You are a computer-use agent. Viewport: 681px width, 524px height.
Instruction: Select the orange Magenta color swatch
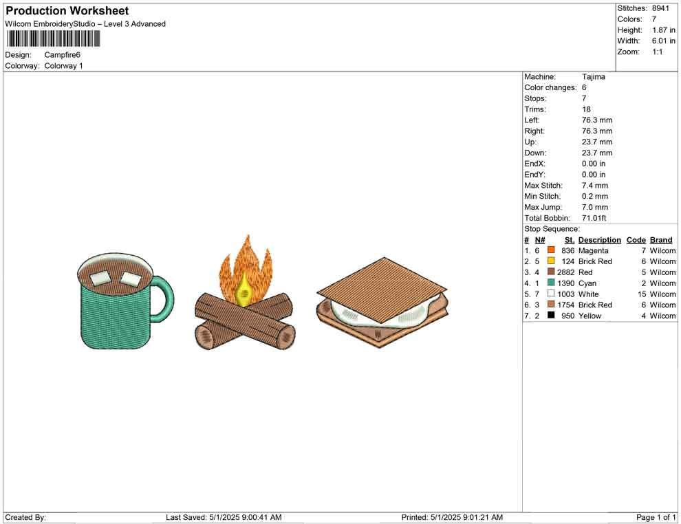(x=550, y=250)
